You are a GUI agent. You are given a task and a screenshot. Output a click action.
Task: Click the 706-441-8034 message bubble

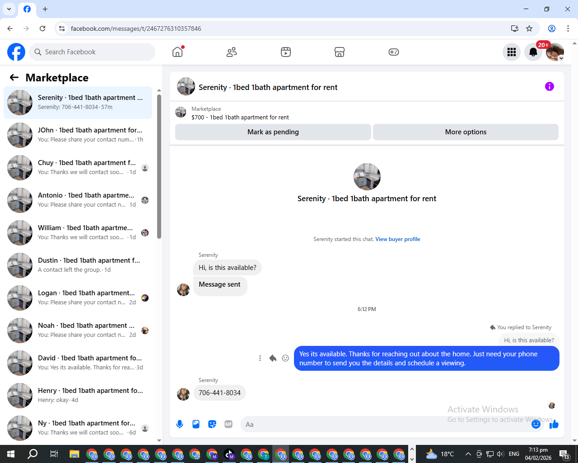(x=219, y=393)
